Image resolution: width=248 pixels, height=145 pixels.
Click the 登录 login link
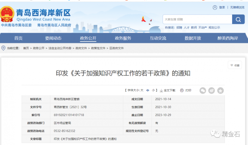pyautogui.click(x=222, y=7)
